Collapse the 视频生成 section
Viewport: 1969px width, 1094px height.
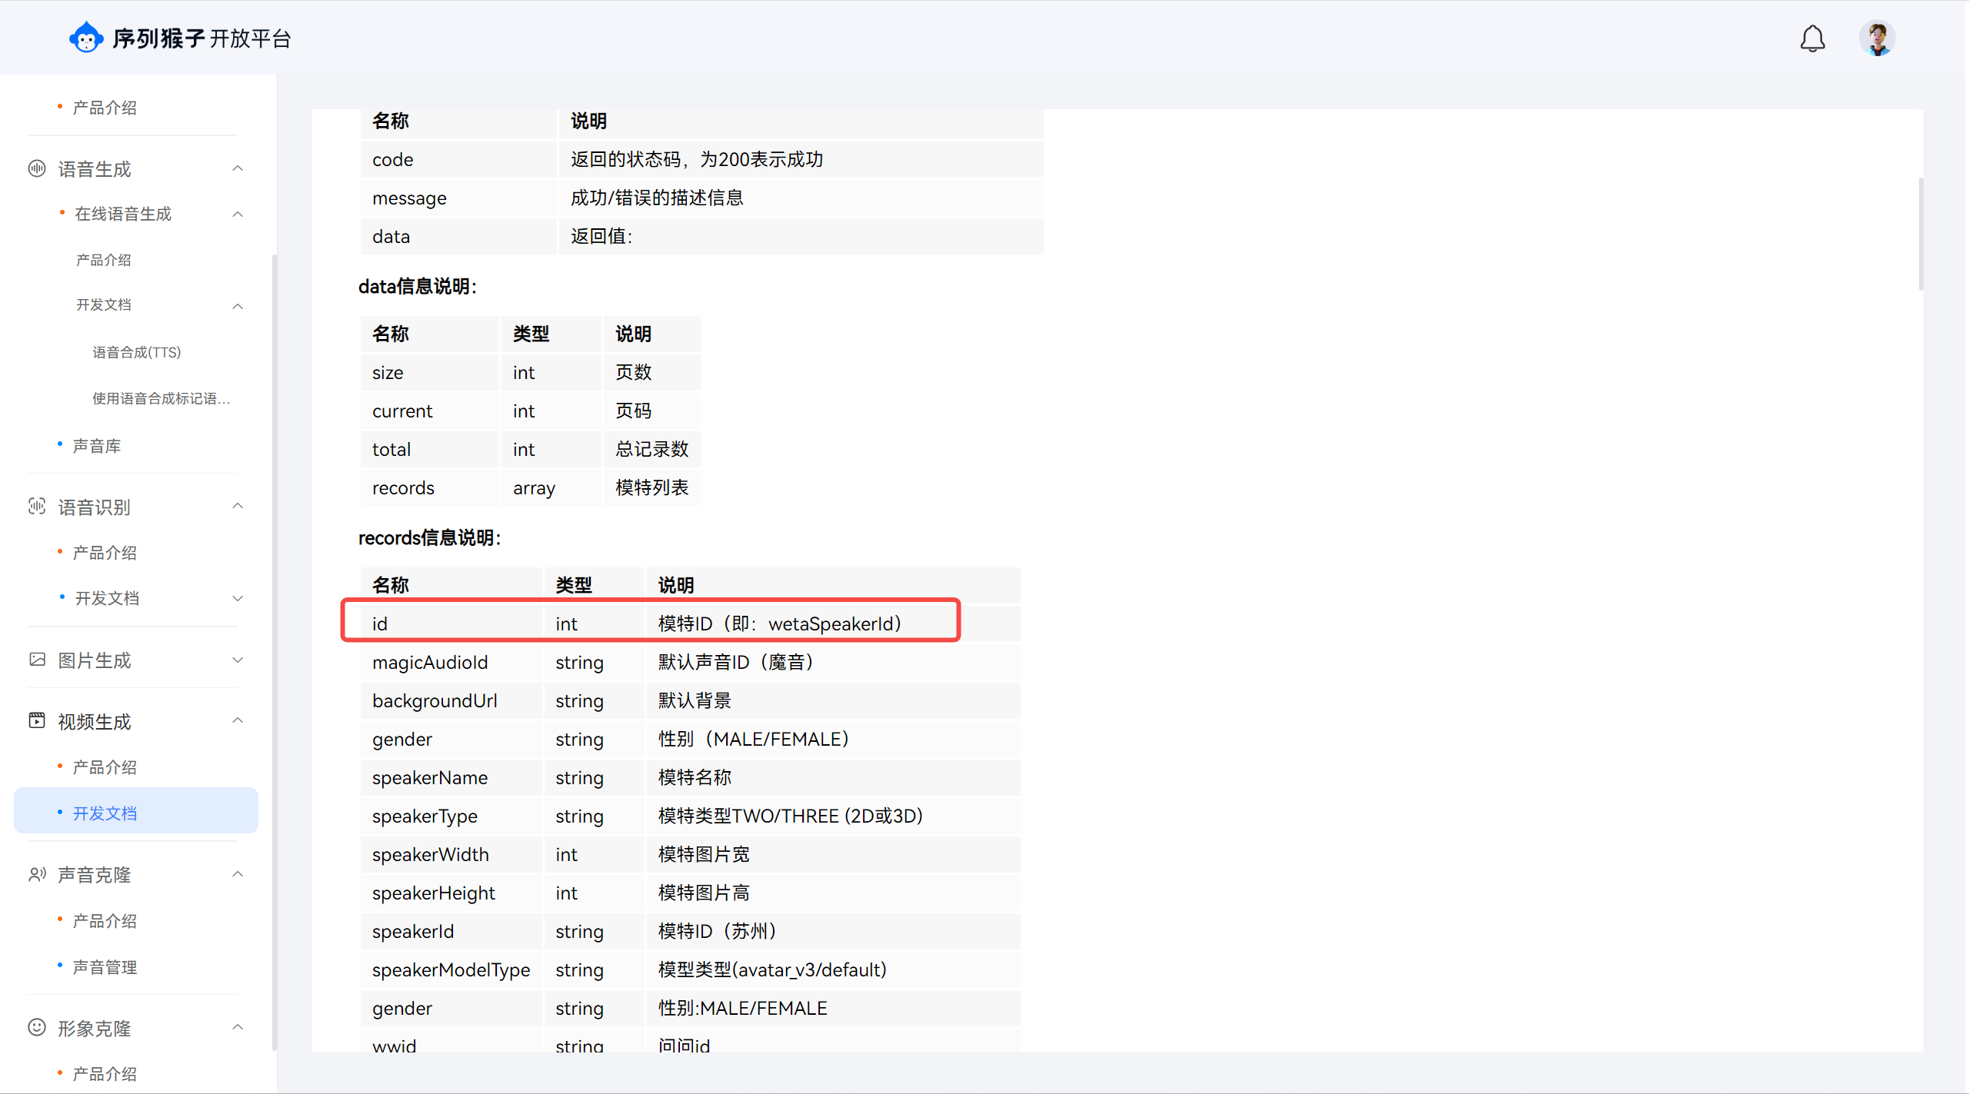point(237,720)
